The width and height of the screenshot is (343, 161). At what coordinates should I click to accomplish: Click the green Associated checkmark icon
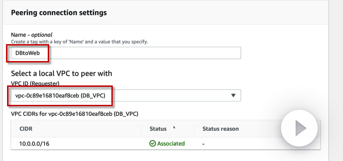153,144
